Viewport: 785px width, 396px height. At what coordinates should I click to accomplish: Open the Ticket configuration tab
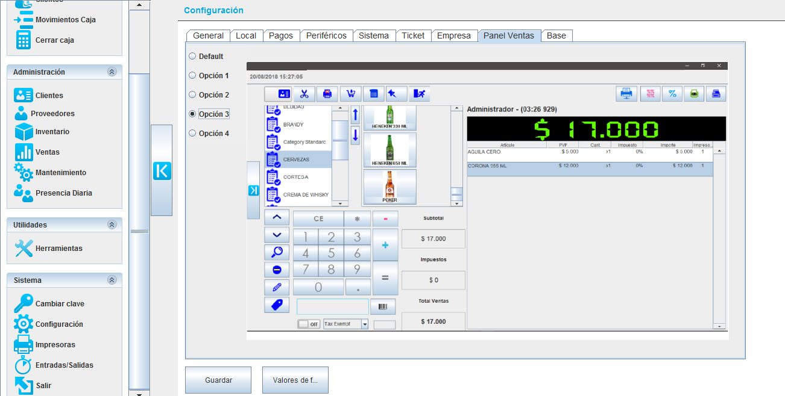(x=413, y=36)
